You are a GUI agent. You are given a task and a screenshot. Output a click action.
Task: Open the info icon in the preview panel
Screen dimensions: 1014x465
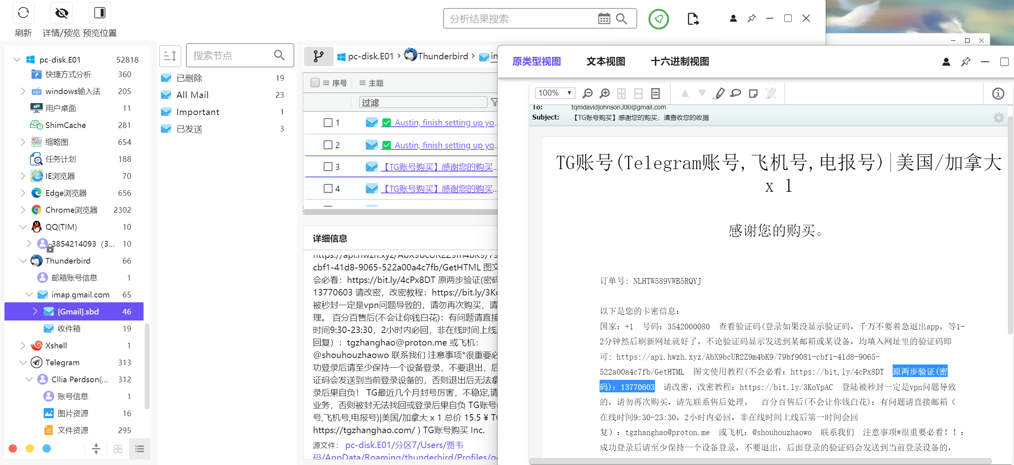coord(998,94)
